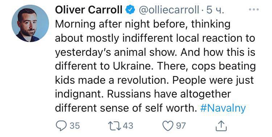Like the tweet with the heart icon
The image size is (272, 137).
168,126
